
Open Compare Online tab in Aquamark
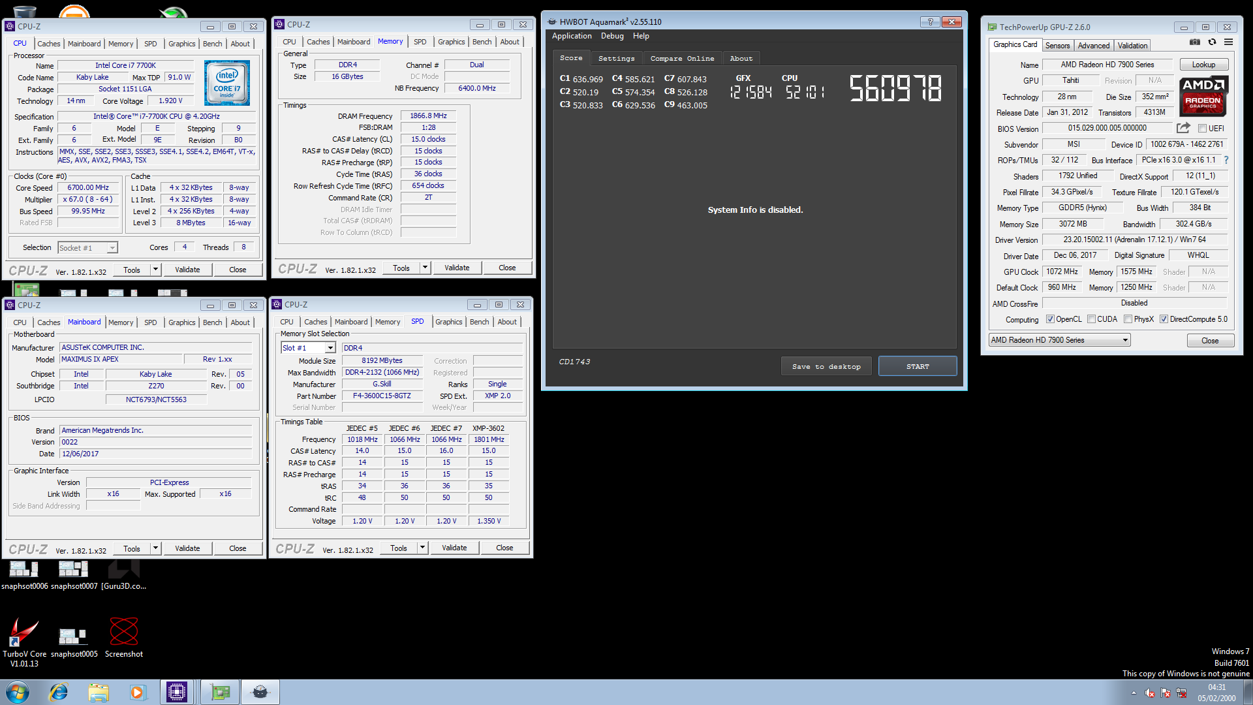click(682, 58)
